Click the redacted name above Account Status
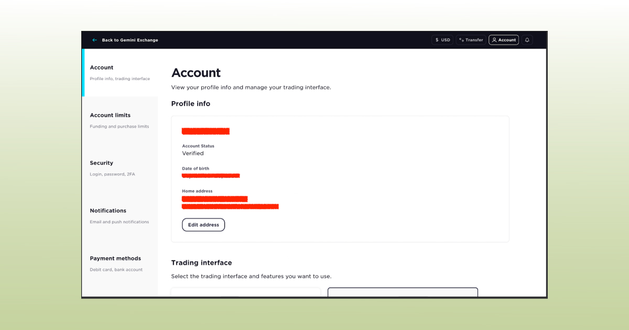The width and height of the screenshot is (629, 330). pyautogui.click(x=205, y=131)
